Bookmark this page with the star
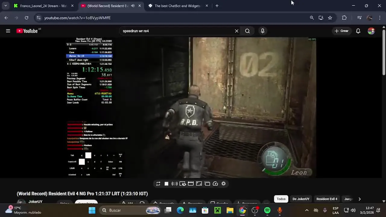The height and width of the screenshot is (217, 386). coord(330,18)
